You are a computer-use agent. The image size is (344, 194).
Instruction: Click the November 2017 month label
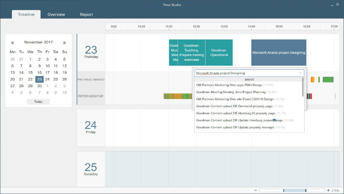click(38, 42)
